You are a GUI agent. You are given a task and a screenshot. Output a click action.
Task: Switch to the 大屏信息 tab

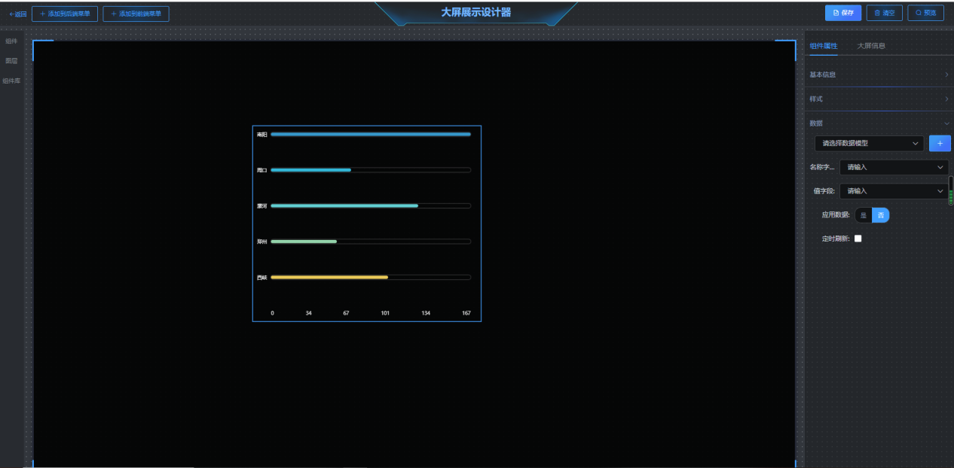coord(871,46)
